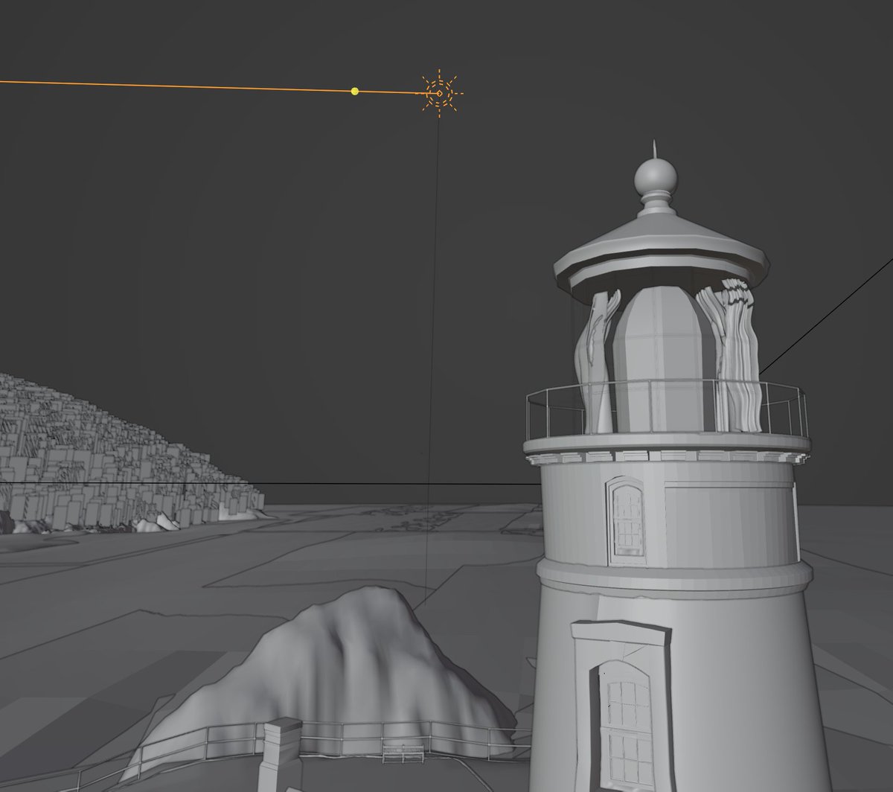Select the lighthouse roof sphere finial

click(x=656, y=178)
